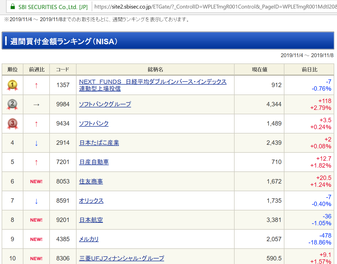337x264 pixels.
Task: Open 三菱UFJフィナンシャル・グループ link
Action: pos(121,258)
